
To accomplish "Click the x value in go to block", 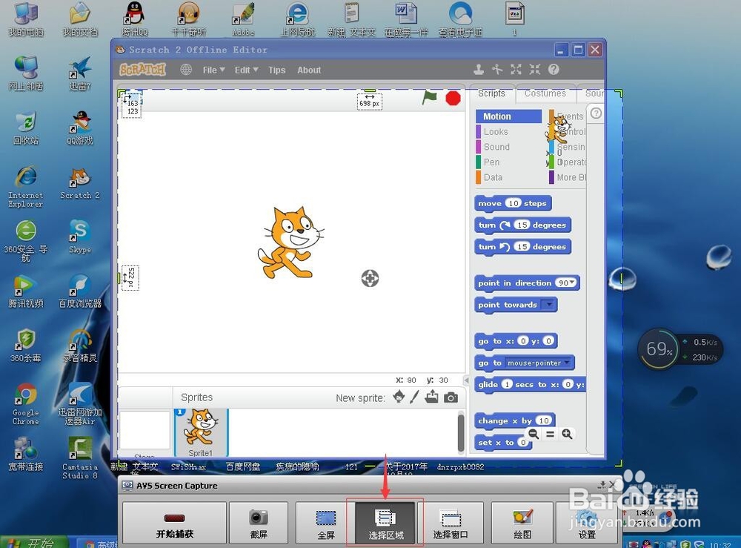I will [522, 341].
